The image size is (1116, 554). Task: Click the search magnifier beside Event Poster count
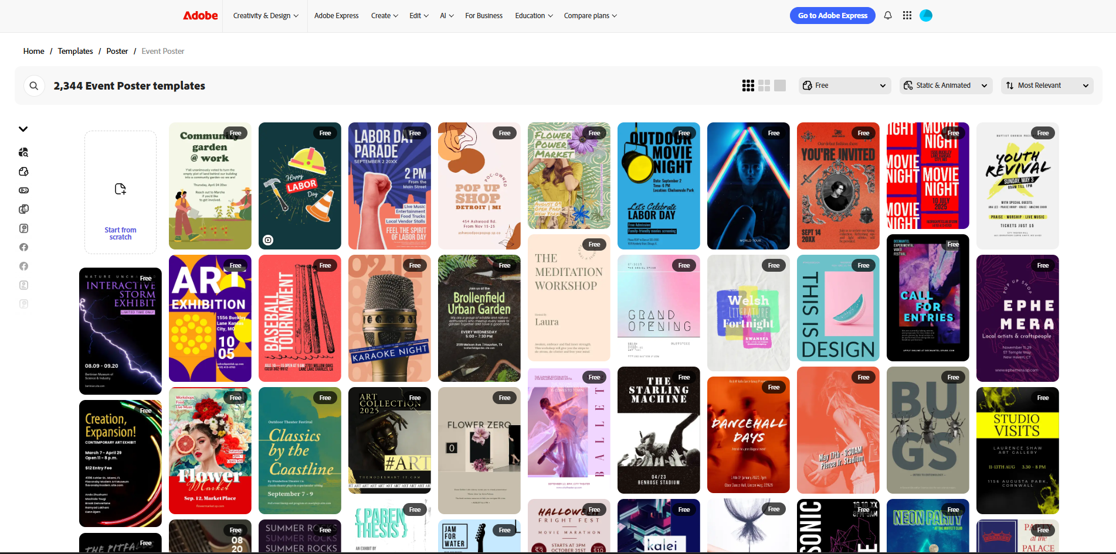click(x=34, y=86)
